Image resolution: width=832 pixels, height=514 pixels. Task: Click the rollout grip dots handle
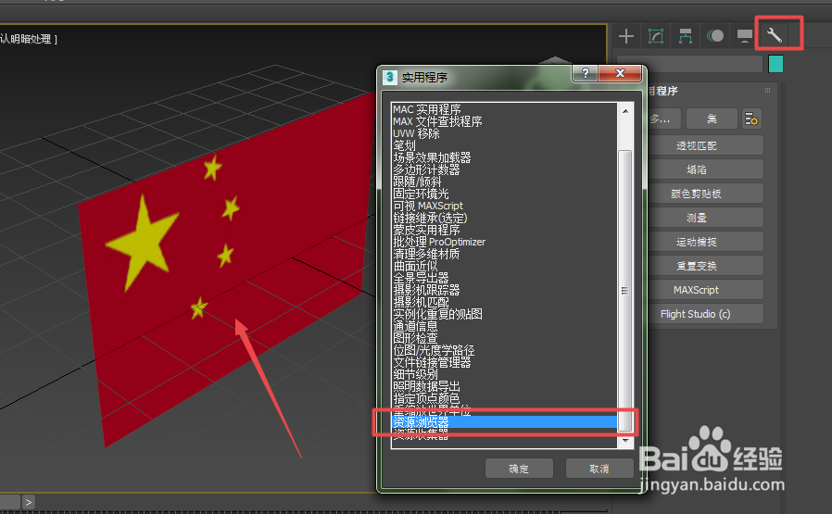click(767, 91)
